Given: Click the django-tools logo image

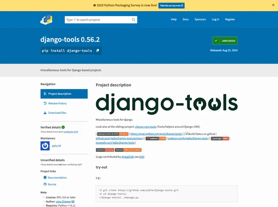Looking at the screenshot, I should click(x=166, y=103).
